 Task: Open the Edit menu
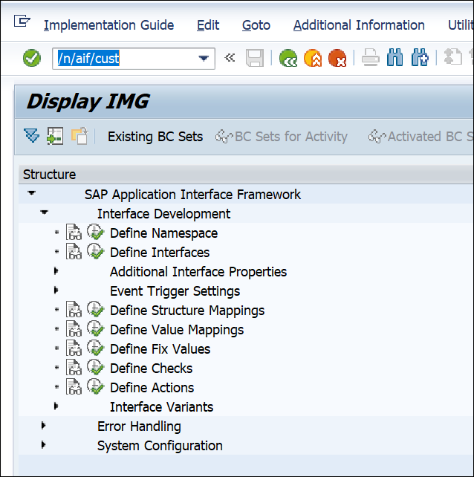coord(208,25)
